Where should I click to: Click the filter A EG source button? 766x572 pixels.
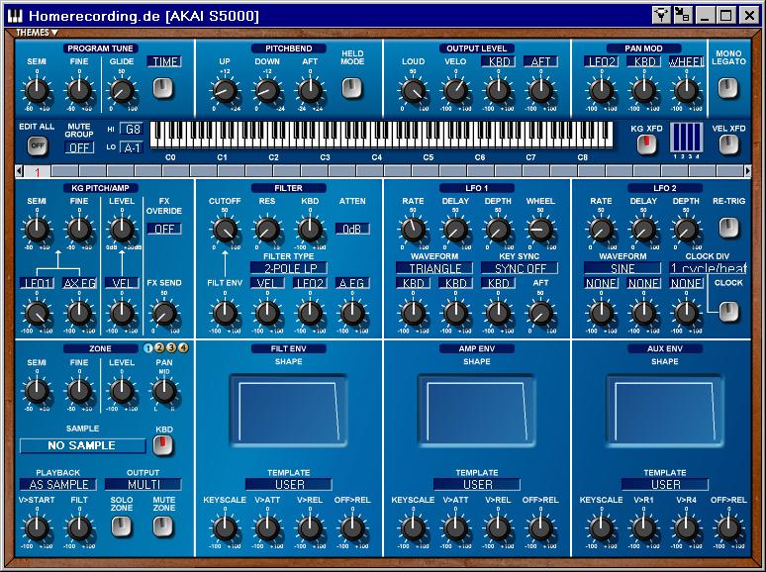click(352, 283)
